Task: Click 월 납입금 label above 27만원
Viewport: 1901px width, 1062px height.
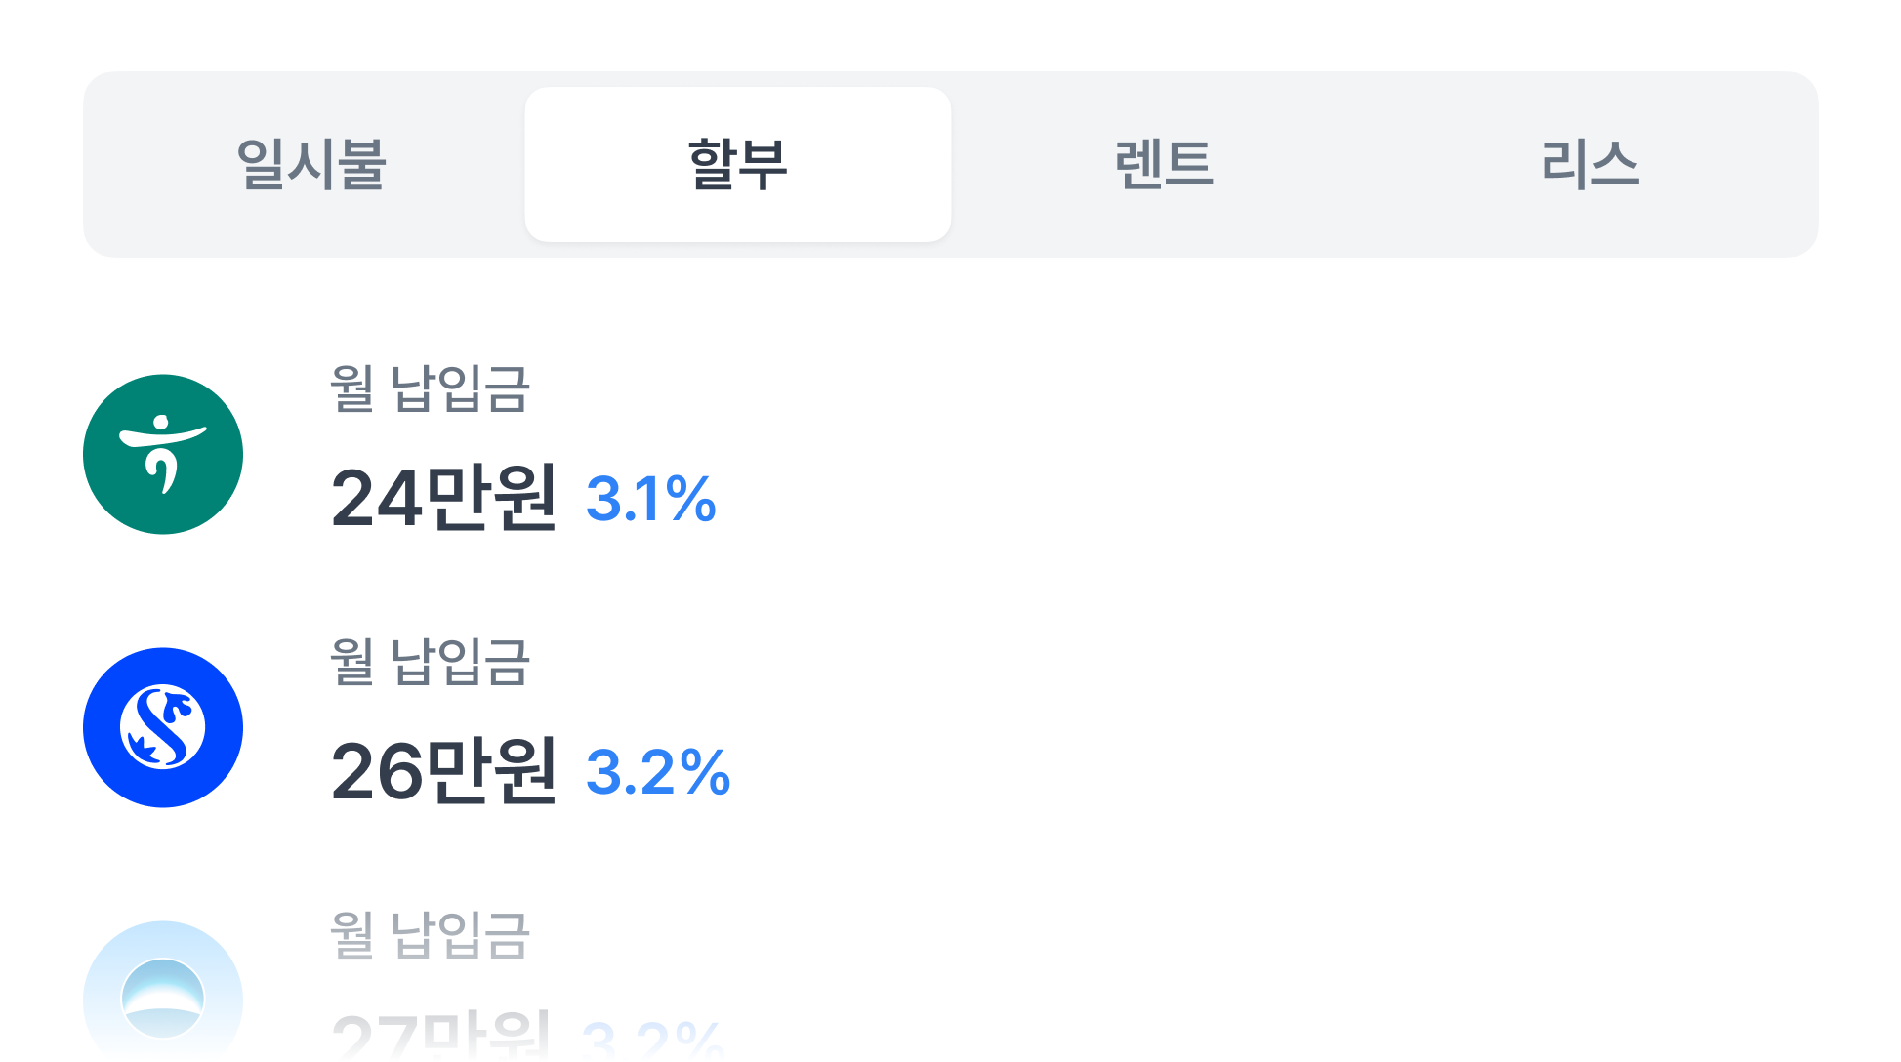Action: point(430,935)
